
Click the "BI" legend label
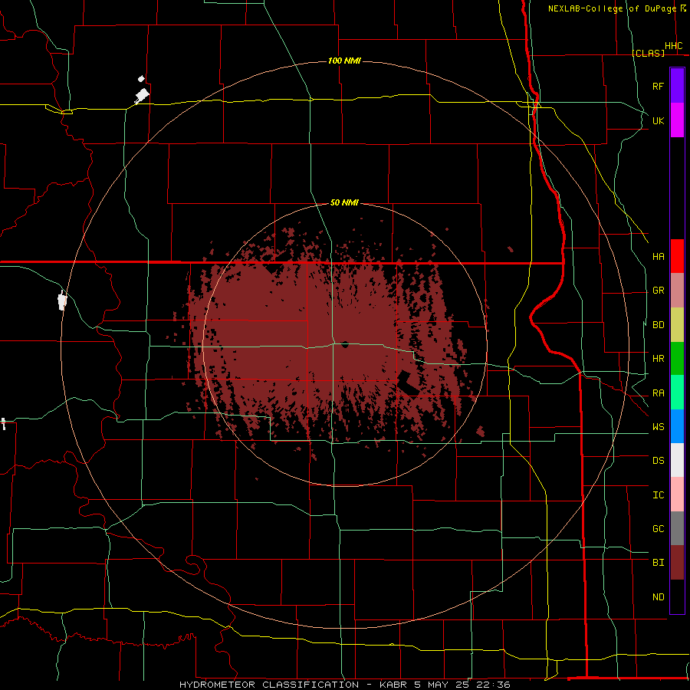658,563
